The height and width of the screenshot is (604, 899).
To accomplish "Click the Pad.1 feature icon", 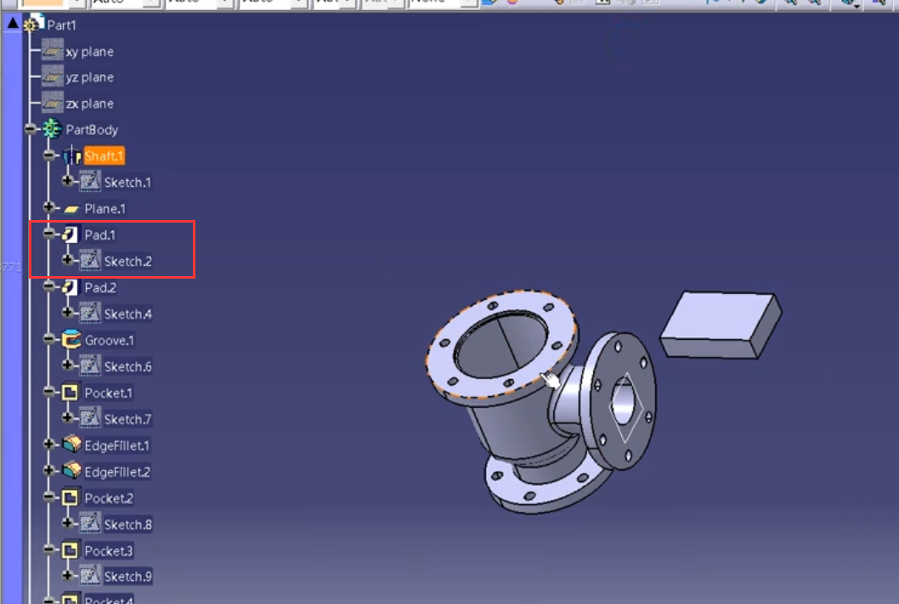I will click(x=70, y=234).
